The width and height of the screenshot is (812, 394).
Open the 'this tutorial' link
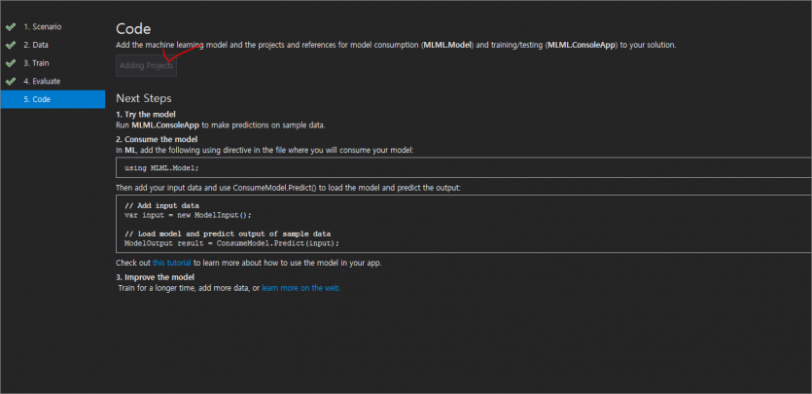(172, 263)
